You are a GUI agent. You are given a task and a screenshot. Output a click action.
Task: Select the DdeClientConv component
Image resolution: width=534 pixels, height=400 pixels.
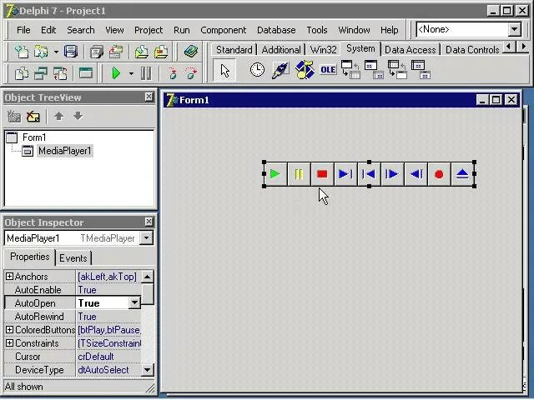pos(350,70)
